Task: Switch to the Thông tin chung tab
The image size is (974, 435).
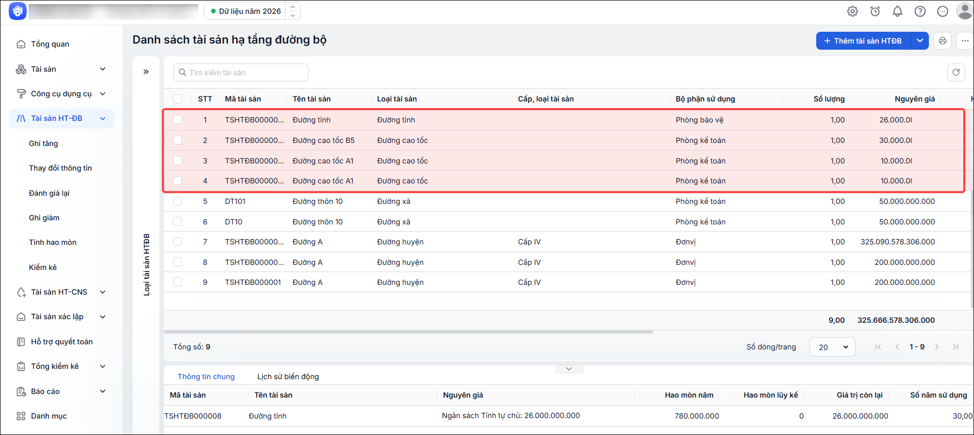Action: pyautogui.click(x=206, y=377)
